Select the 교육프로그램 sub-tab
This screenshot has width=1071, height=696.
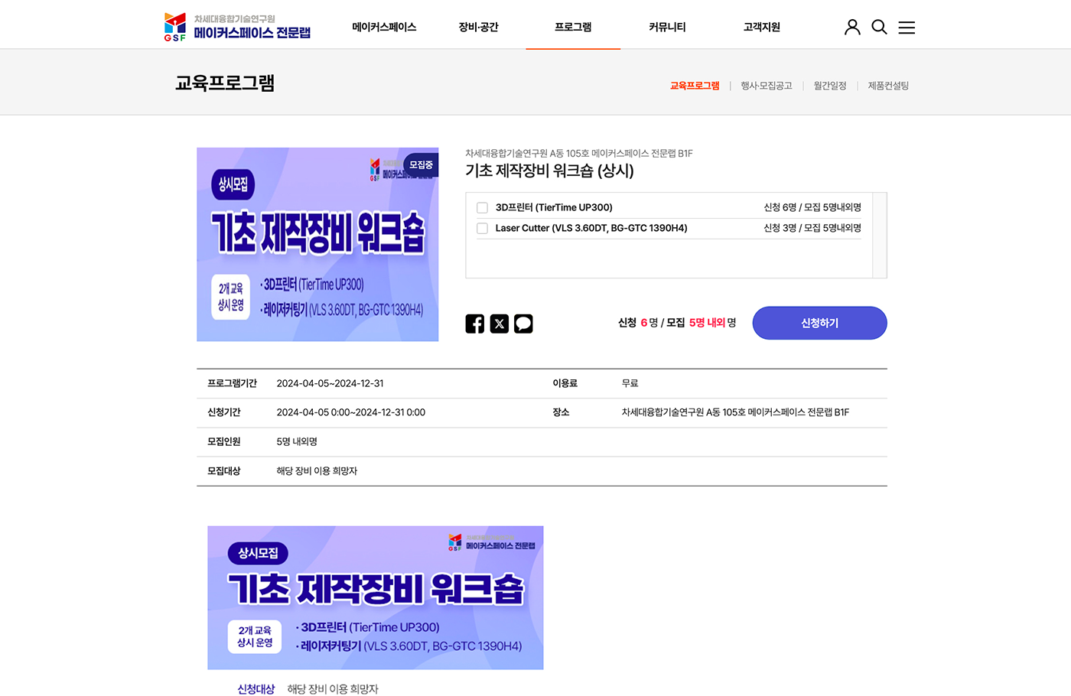coord(695,86)
